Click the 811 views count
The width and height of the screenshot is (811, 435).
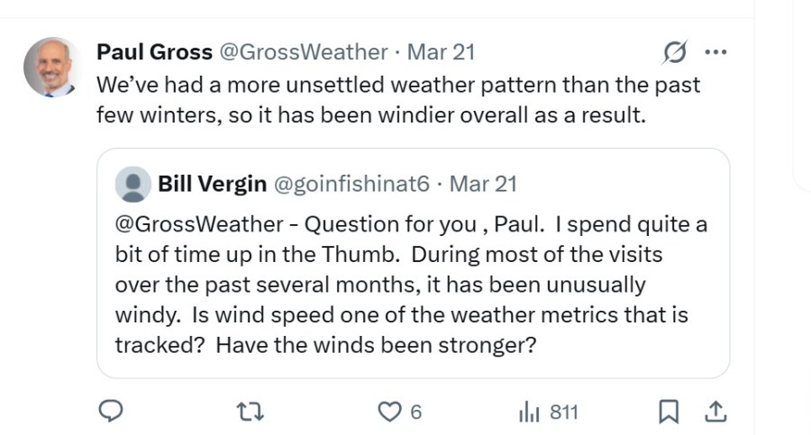[x=563, y=412]
